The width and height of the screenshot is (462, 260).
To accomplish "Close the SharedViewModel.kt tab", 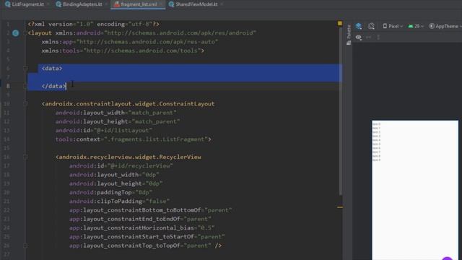I will pos(222,4).
